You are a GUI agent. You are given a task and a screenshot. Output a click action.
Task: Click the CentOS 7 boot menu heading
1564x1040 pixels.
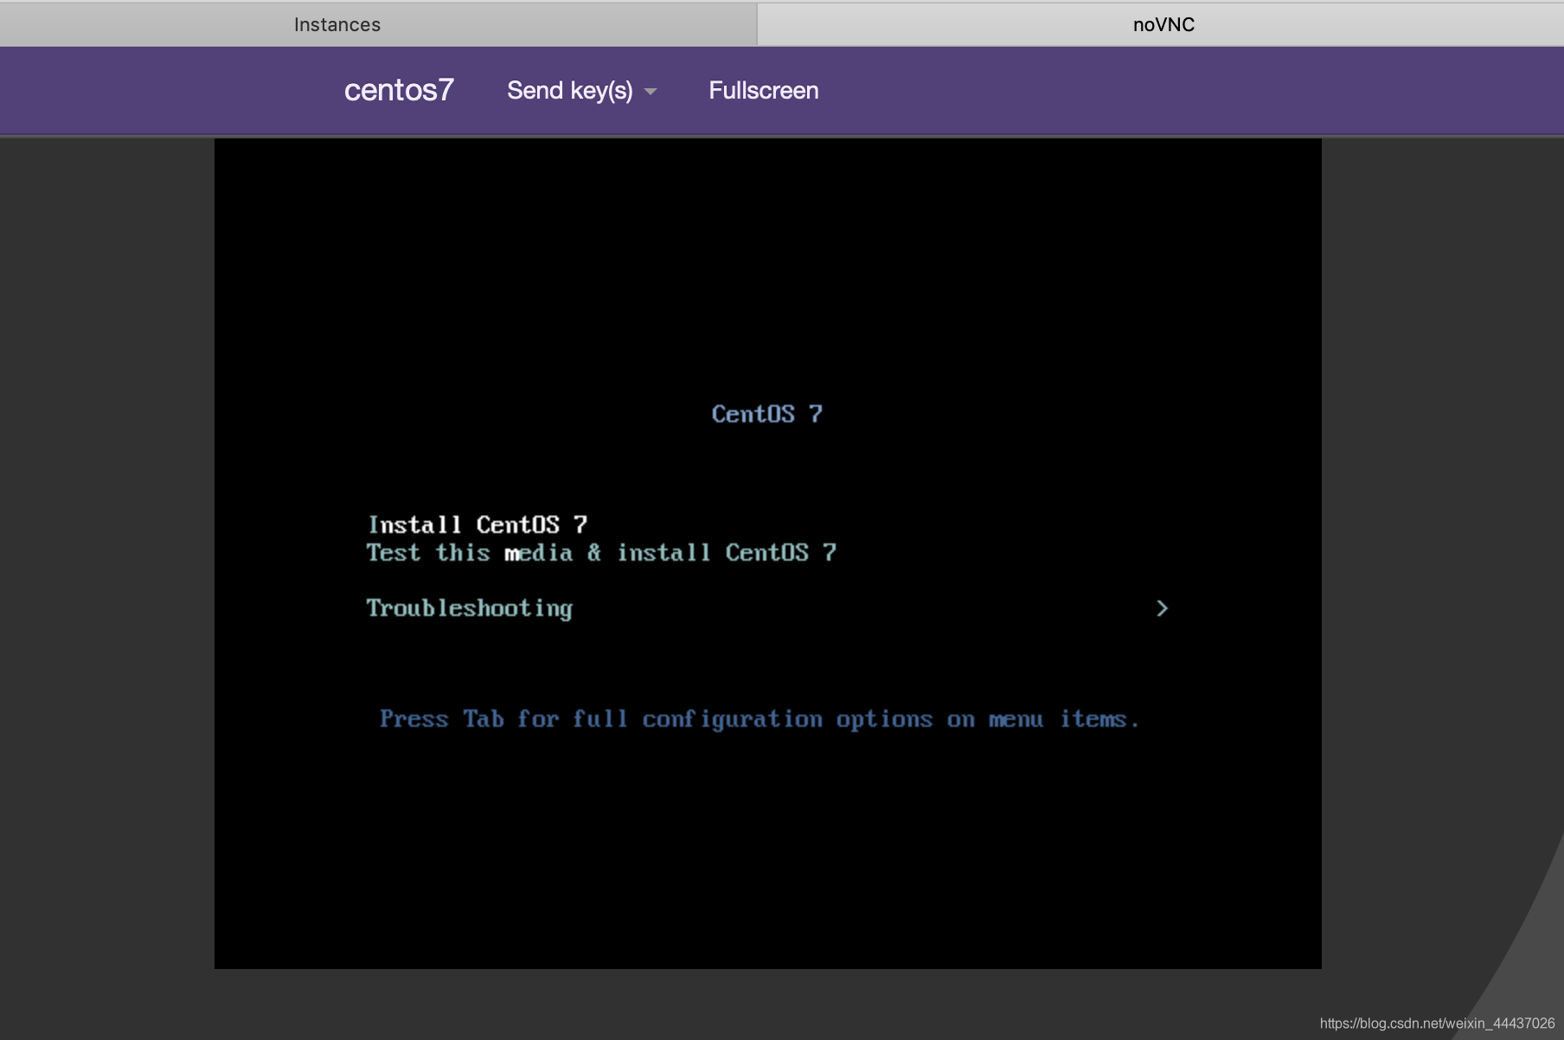pos(767,414)
